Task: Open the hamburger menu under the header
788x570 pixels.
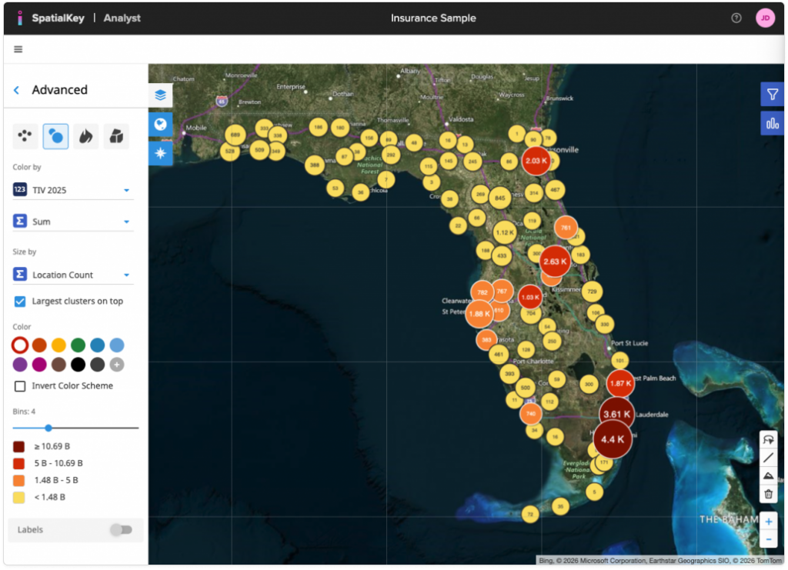Action: [18, 48]
